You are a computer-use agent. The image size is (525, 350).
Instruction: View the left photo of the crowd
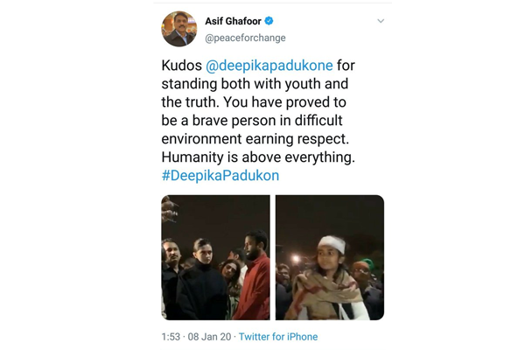pos(215,257)
